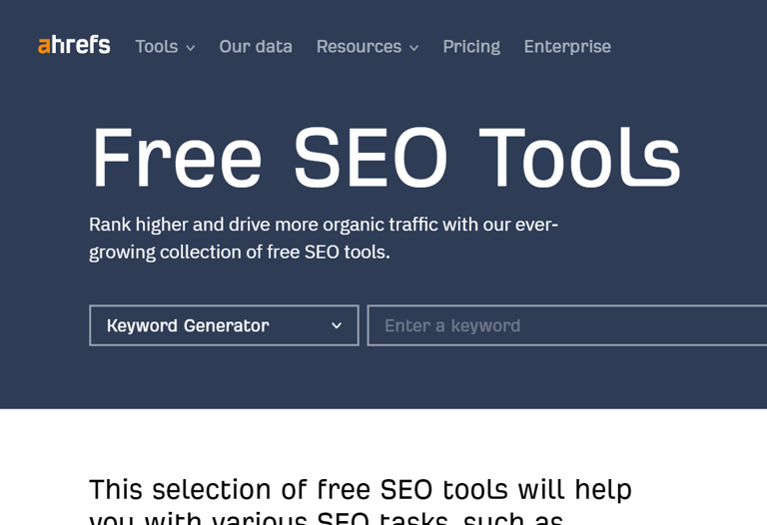Viewport: 767px width, 525px height.
Task: Click the Keyword Generator dropdown arrow
Action: pyautogui.click(x=336, y=325)
